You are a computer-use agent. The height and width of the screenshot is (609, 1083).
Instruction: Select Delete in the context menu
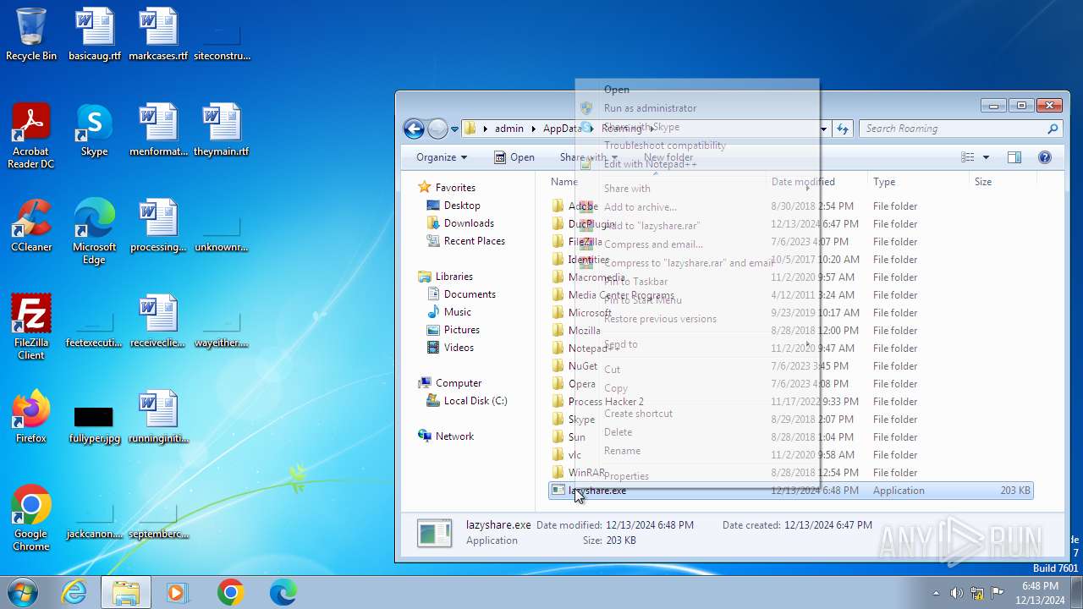tap(698, 432)
